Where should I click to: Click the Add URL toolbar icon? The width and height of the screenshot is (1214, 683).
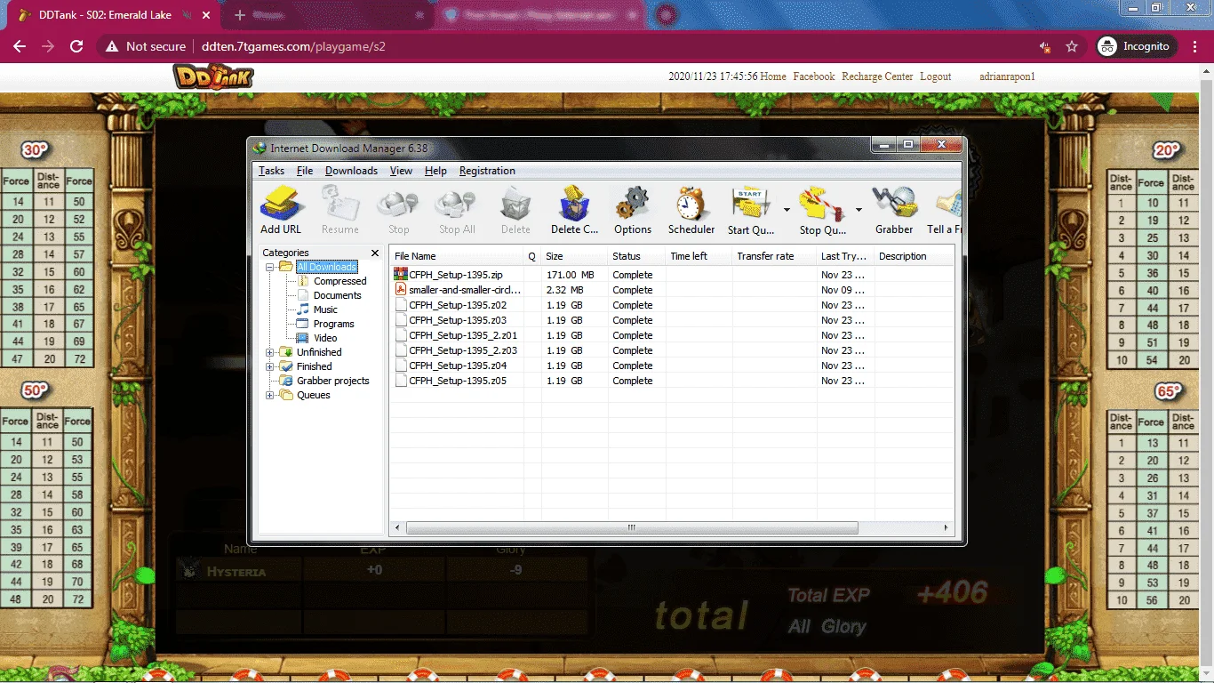tap(281, 211)
